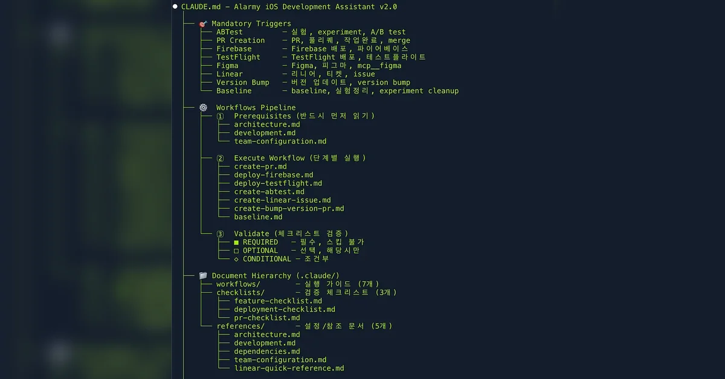725x379 pixels.
Task: Click the circled 3 Validate marker
Action: 220,234
